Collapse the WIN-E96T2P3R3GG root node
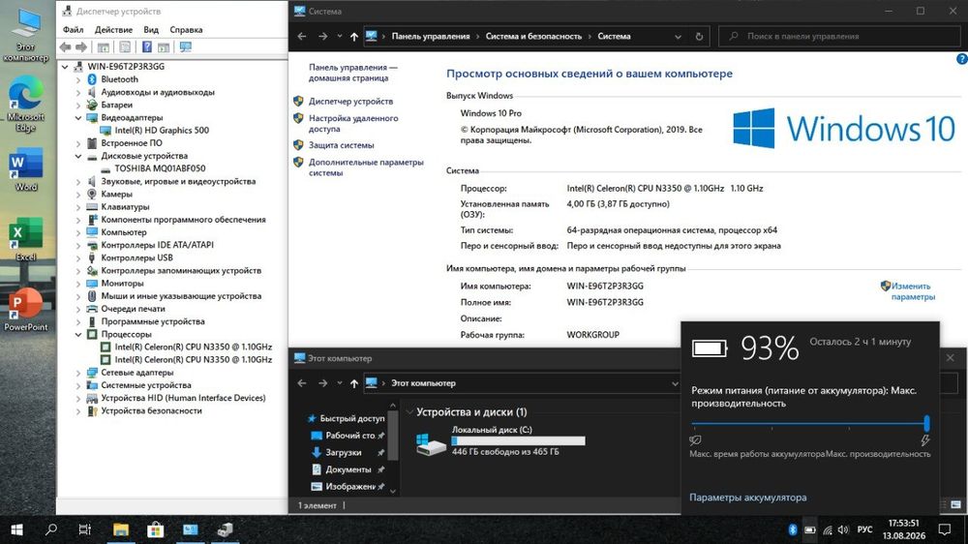 (65, 67)
